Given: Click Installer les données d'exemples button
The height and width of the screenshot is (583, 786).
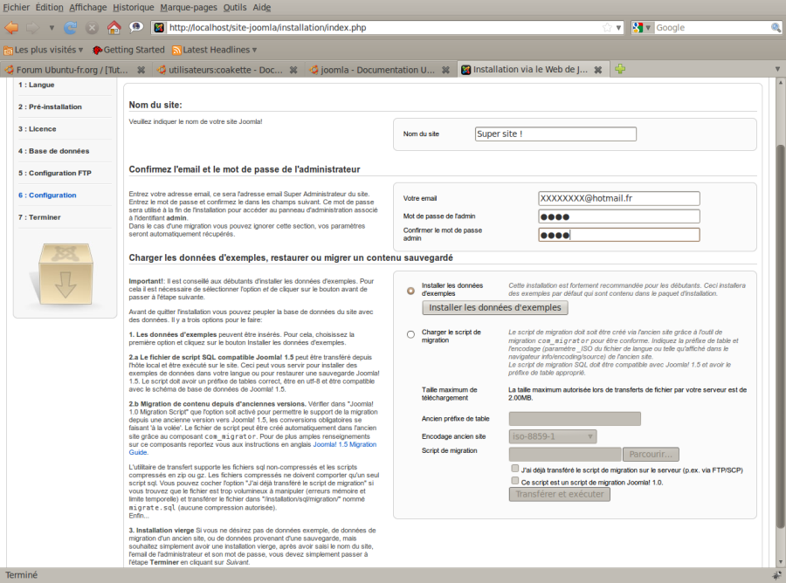Looking at the screenshot, I should [495, 307].
